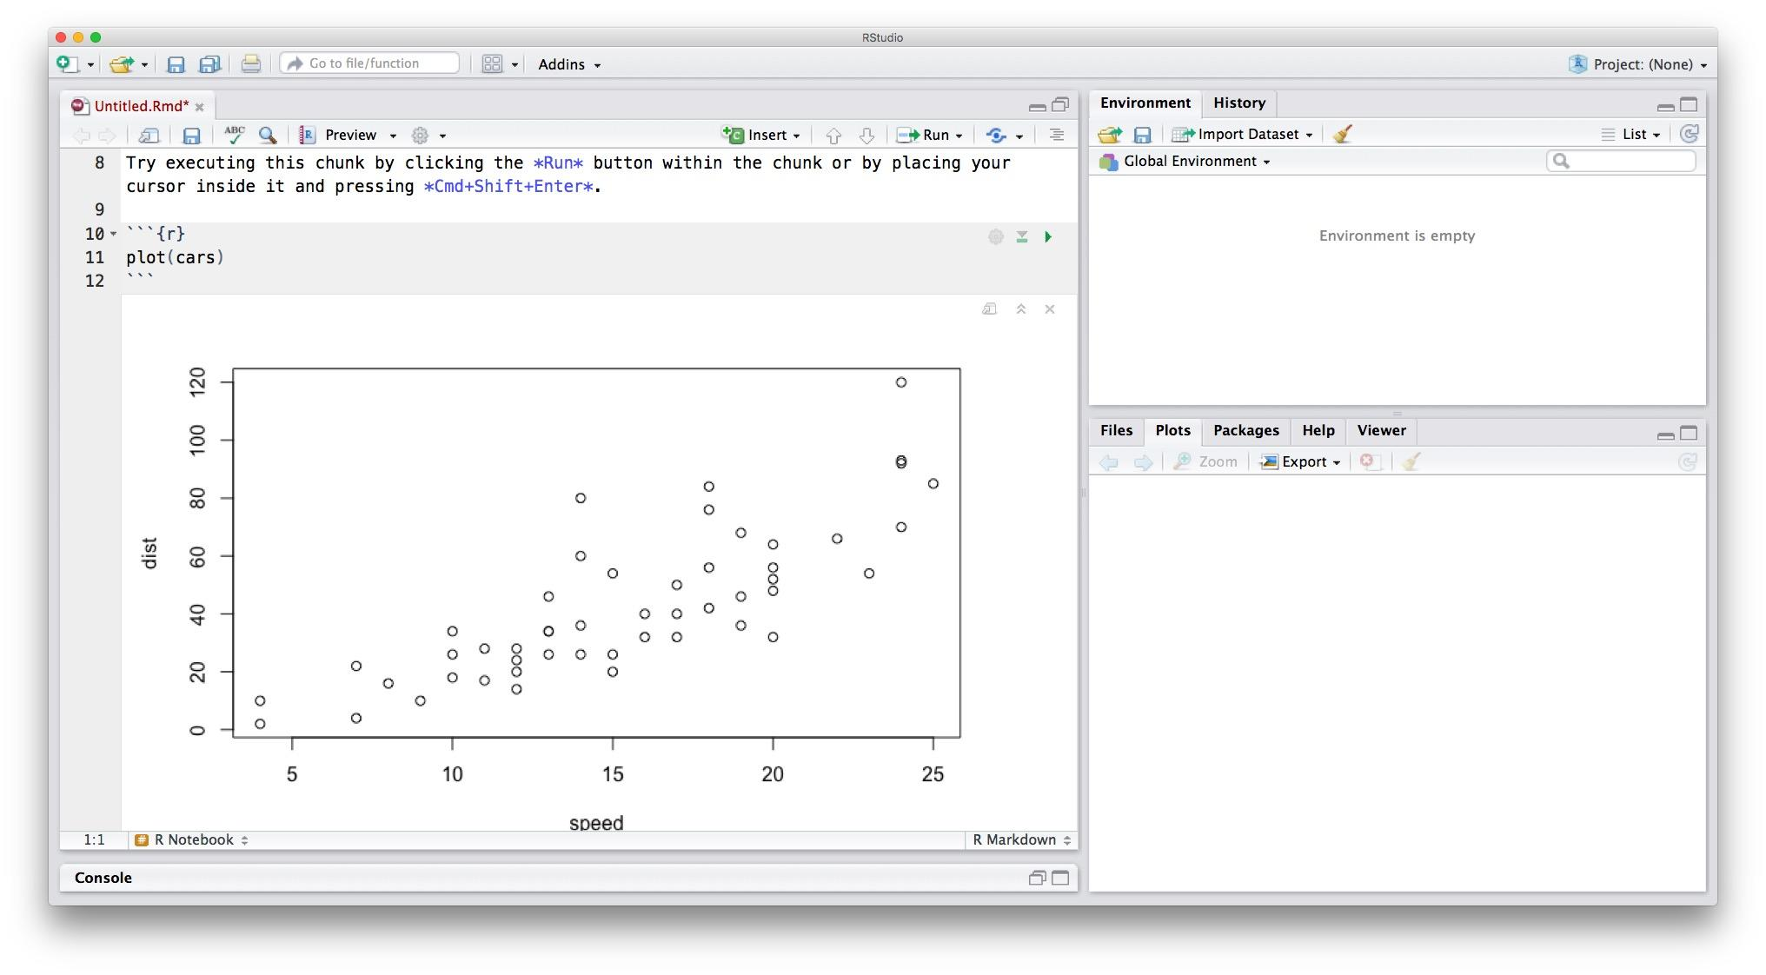Viewport: 1766px width, 975px height.
Task: Click the Go to file/function field
Action: coord(371,63)
